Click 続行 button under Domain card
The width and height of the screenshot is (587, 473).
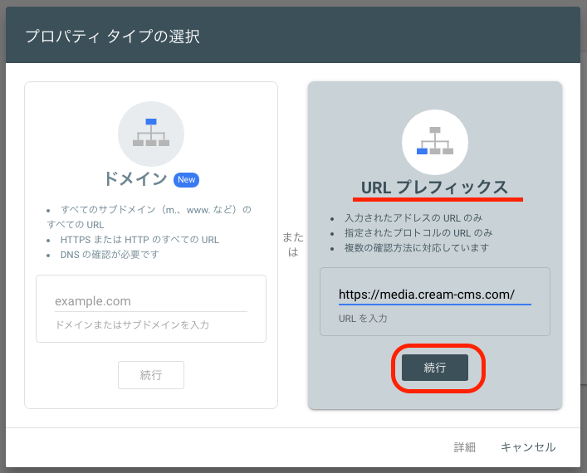[151, 374]
